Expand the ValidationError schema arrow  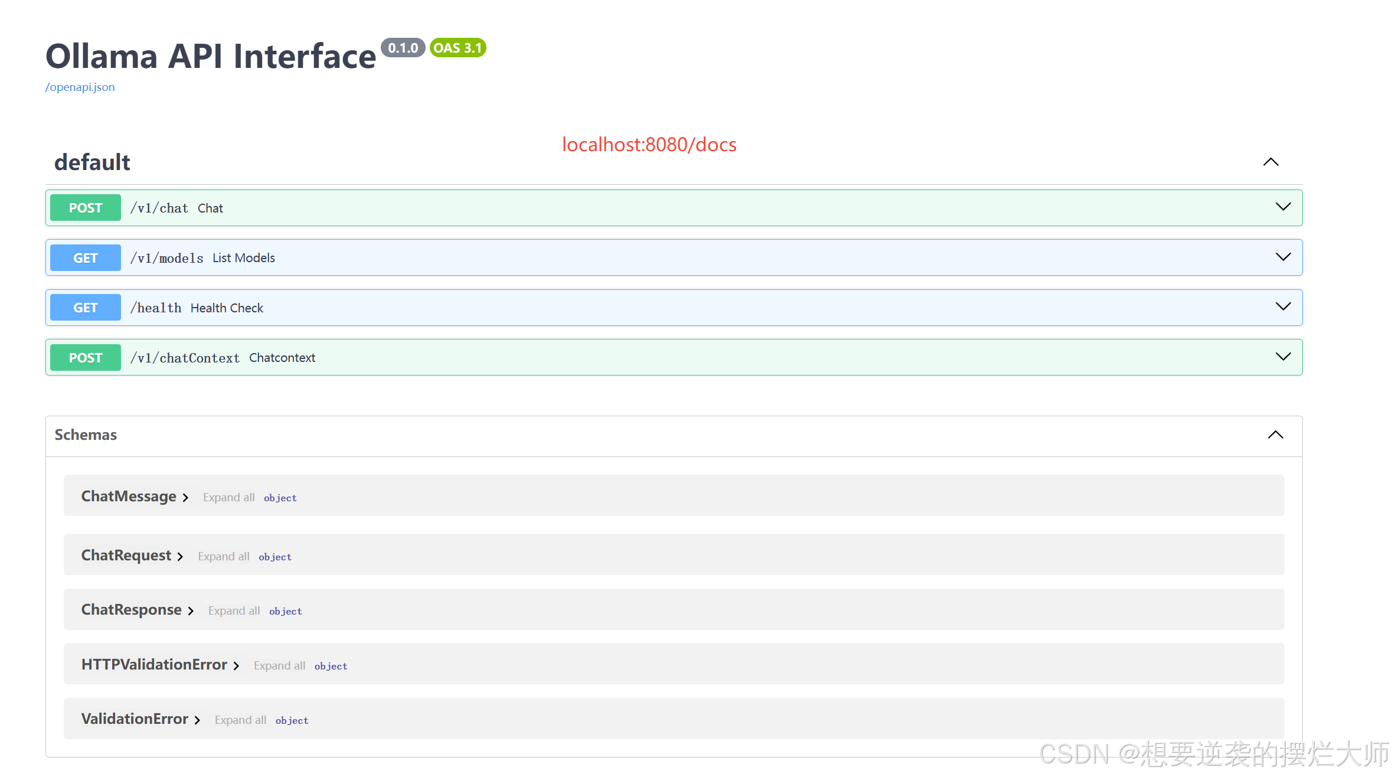pos(197,720)
